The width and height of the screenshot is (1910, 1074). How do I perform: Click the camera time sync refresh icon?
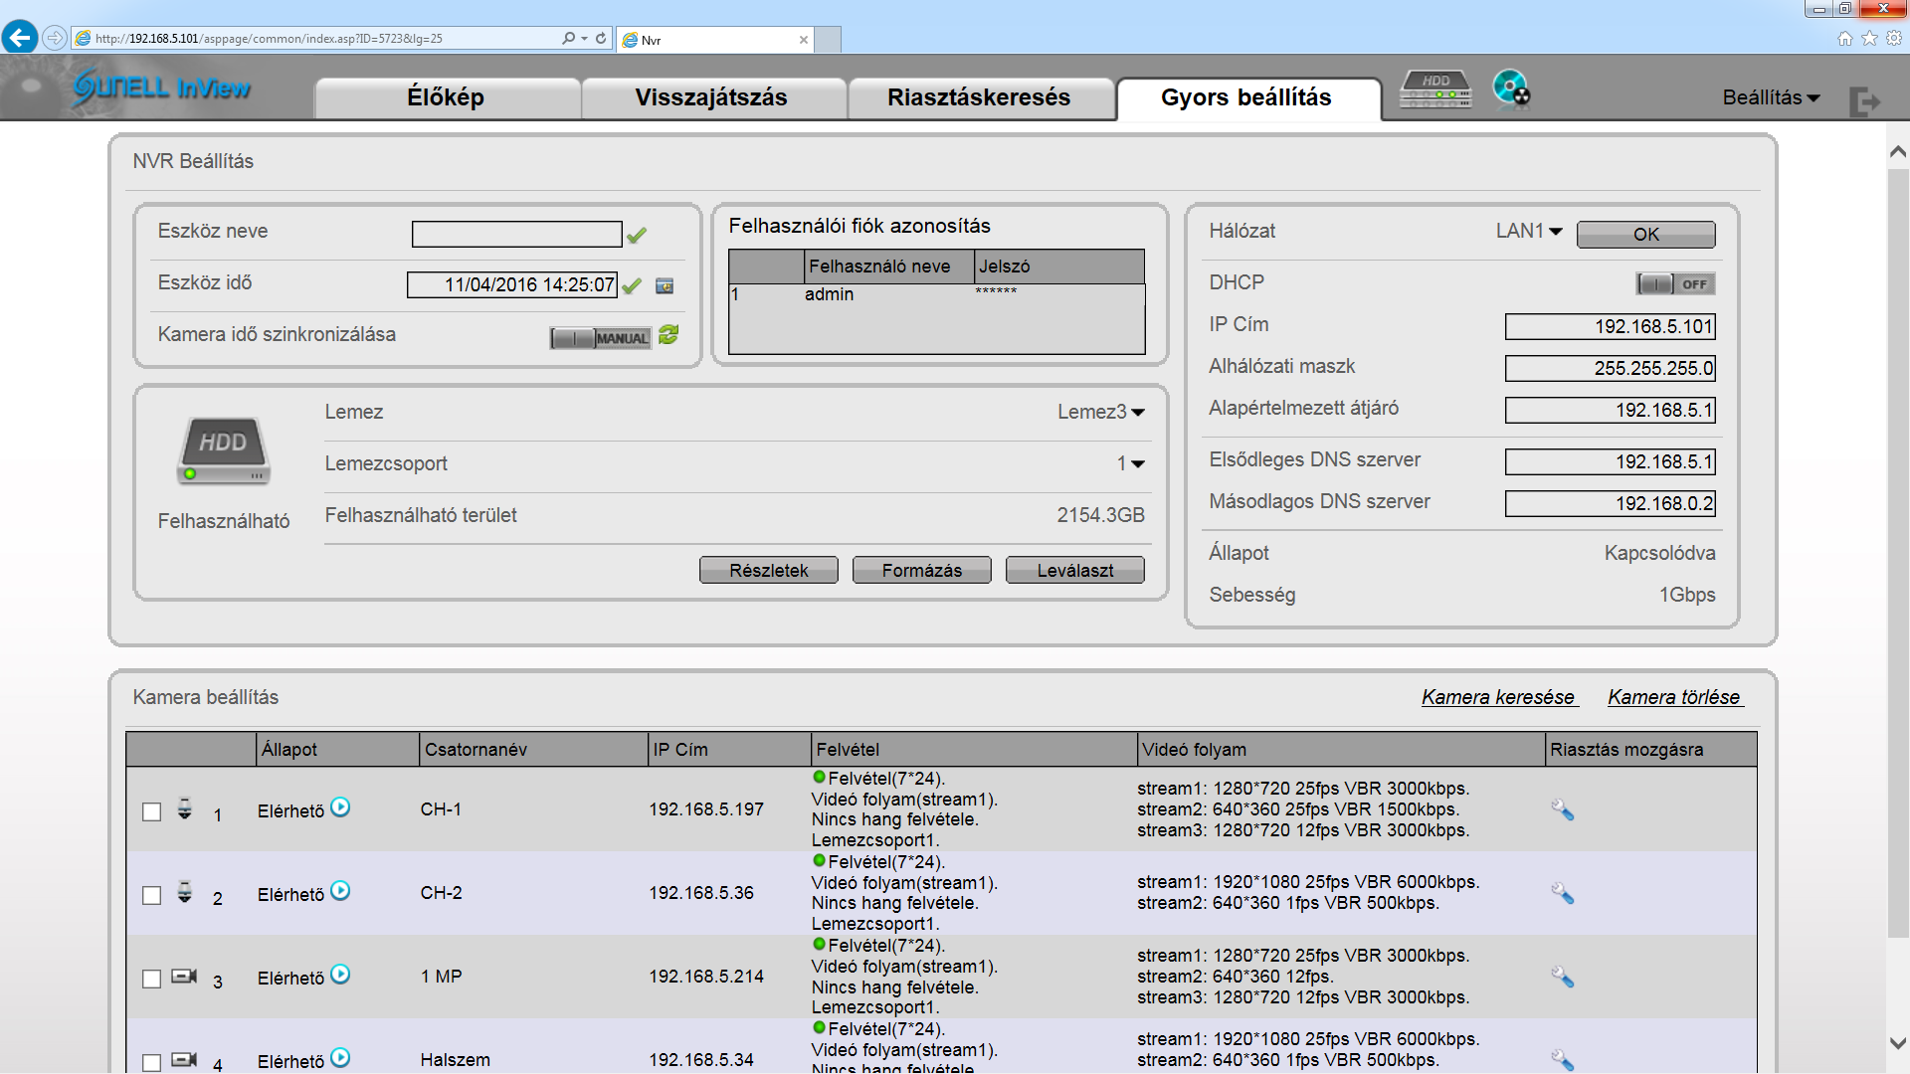[668, 335]
